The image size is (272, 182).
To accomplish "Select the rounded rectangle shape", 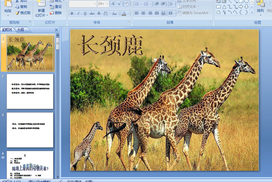I will point(219,7).
